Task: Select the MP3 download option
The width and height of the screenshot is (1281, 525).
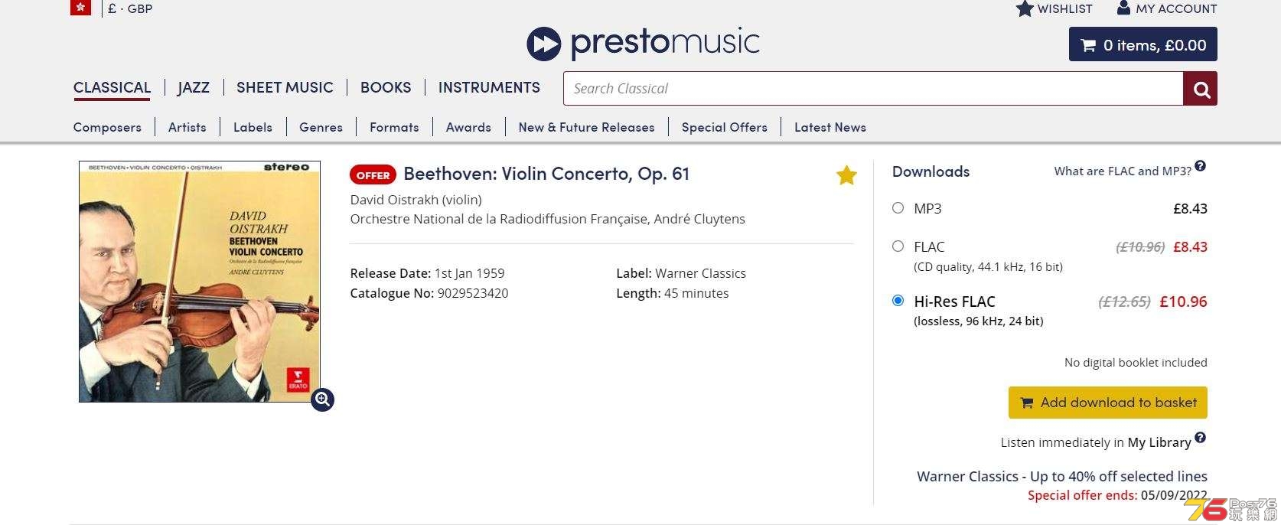Action: pyautogui.click(x=898, y=208)
